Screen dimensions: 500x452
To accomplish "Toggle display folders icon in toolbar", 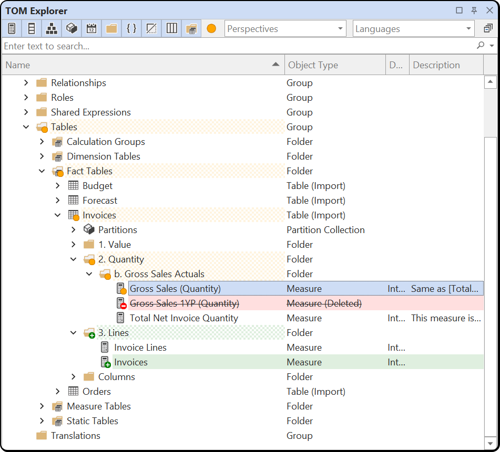I will pos(111,29).
